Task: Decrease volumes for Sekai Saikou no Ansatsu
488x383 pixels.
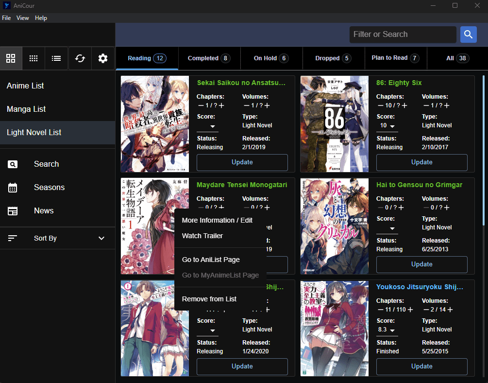Action: pyautogui.click(x=247, y=105)
